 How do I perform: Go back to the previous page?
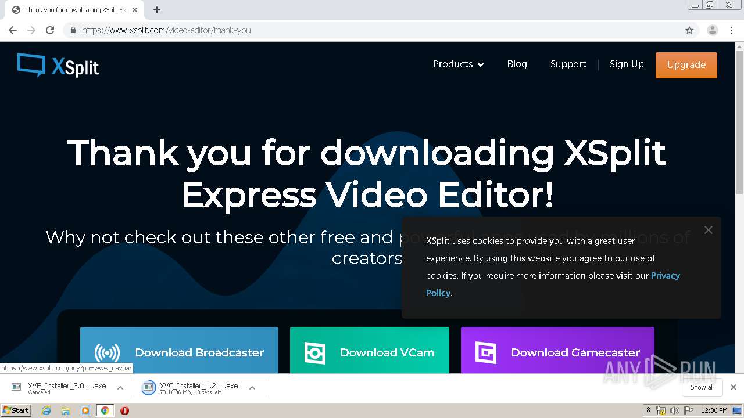point(13,30)
